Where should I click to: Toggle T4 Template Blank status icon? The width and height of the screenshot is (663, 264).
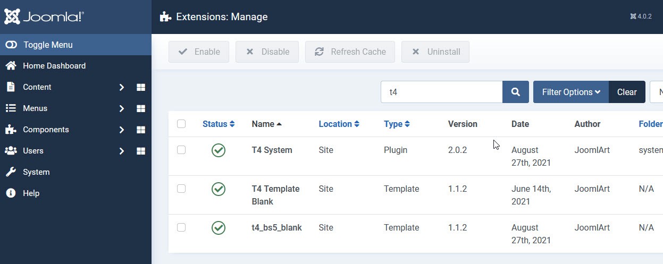point(219,189)
